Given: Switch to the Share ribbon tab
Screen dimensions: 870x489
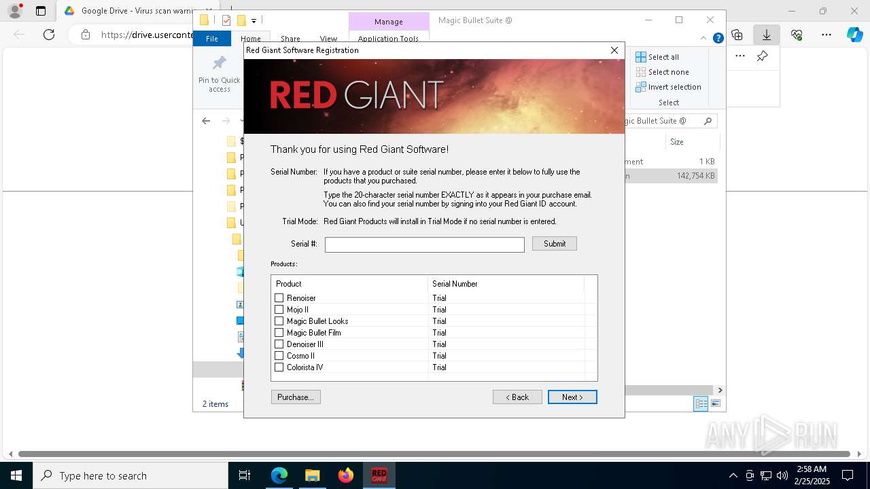Looking at the screenshot, I should click(290, 39).
